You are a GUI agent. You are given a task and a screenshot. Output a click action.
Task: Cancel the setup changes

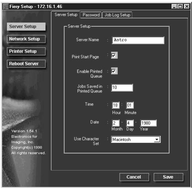click(x=134, y=177)
